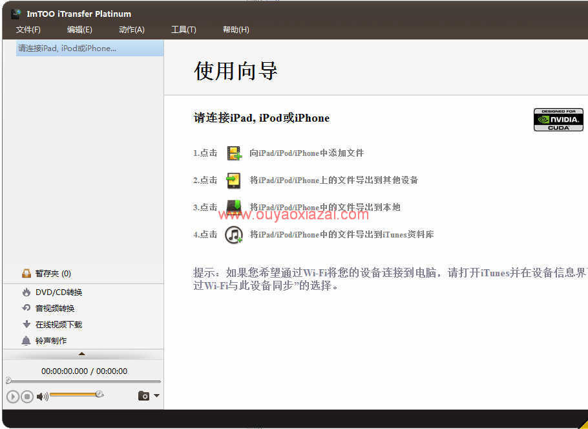
Task: Collapse the tools panel with up arrow
Action: point(82,354)
